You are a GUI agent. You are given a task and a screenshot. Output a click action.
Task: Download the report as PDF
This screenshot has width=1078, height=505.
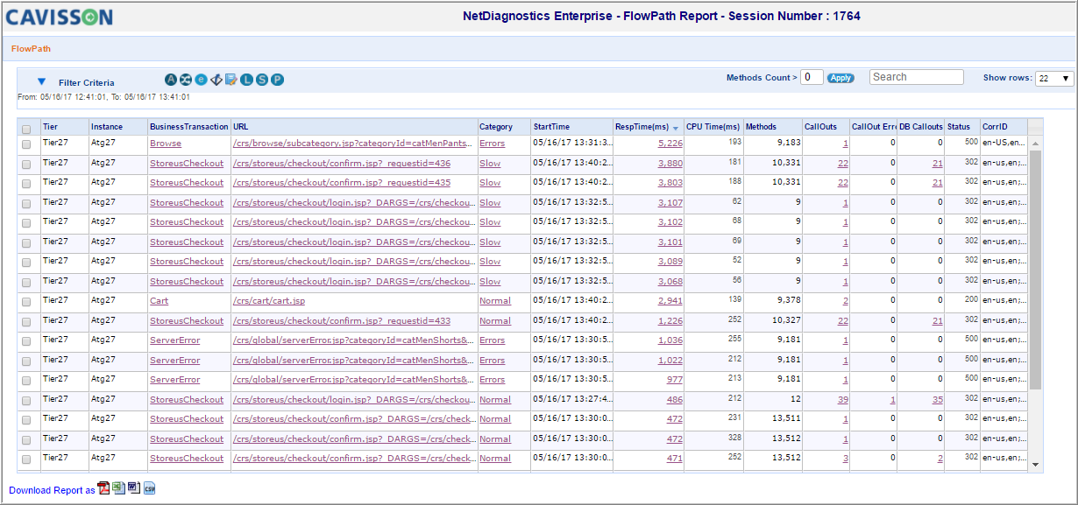pyautogui.click(x=103, y=488)
